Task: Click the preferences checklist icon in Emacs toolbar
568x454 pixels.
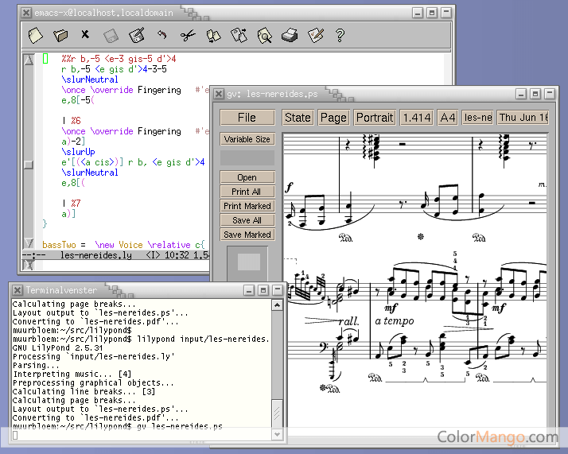Action: (x=316, y=35)
